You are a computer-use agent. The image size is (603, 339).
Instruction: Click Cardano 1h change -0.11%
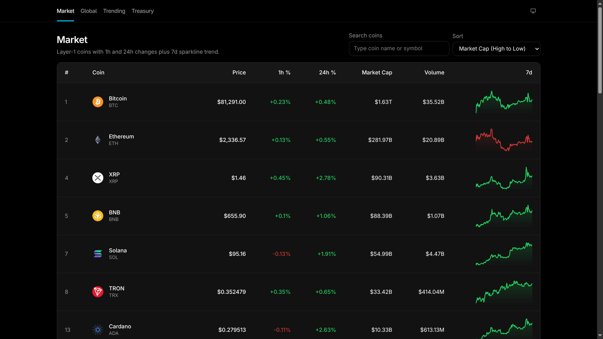[x=282, y=330]
